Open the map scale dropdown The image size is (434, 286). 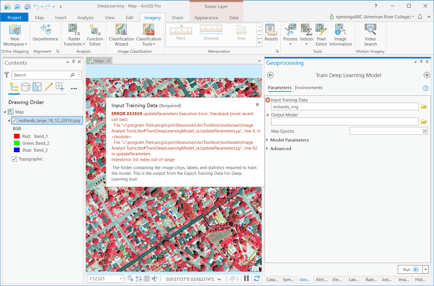tap(121, 279)
